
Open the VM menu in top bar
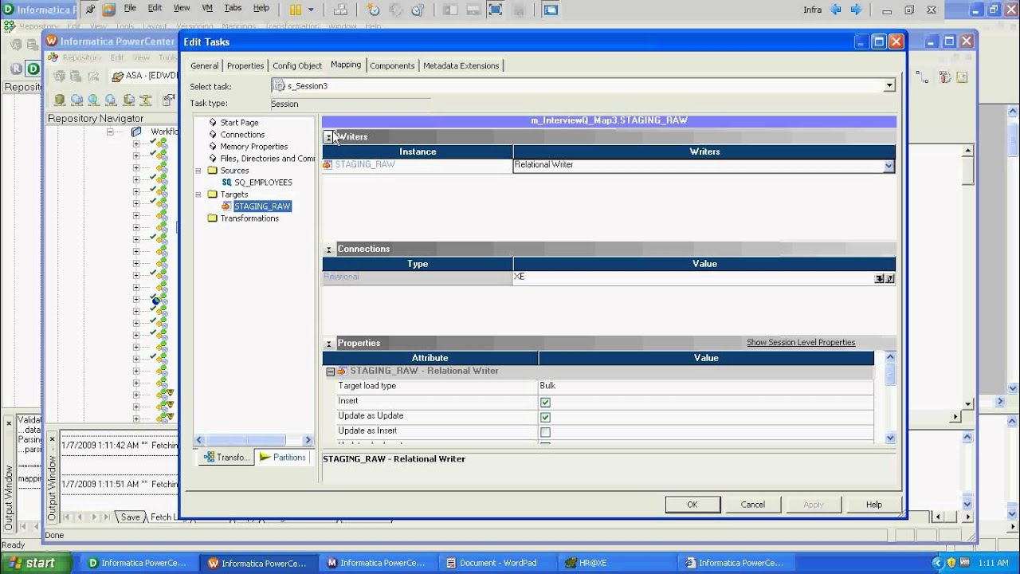tap(207, 8)
